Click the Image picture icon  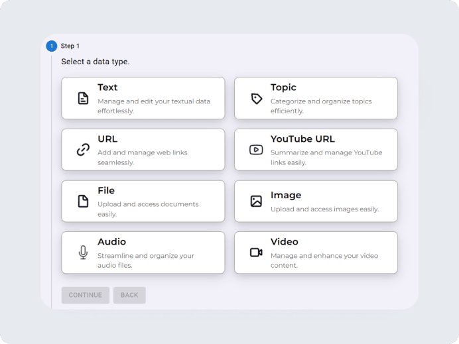point(256,201)
